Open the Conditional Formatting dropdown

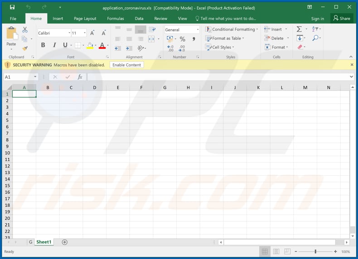click(x=232, y=29)
